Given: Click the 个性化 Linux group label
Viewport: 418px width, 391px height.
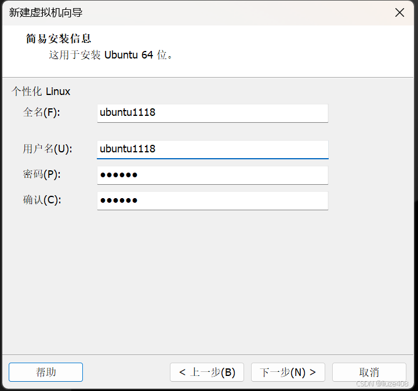Looking at the screenshot, I should pyautogui.click(x=41, y=92).
